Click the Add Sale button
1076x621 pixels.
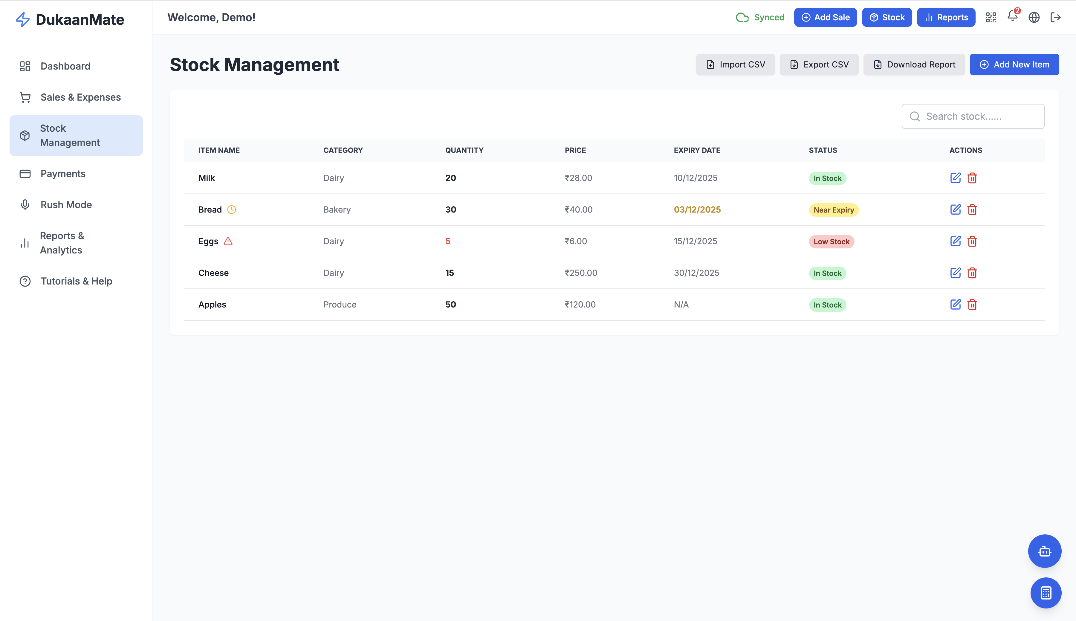pyautogui.click(x=825, y=17)
